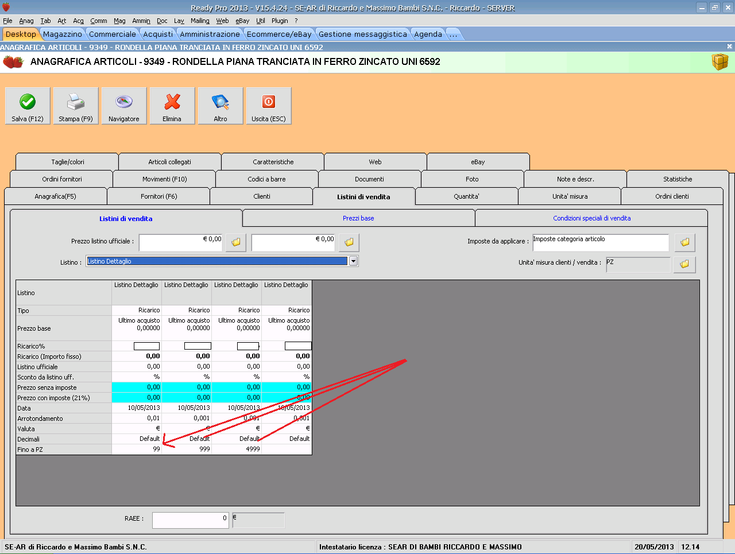The width and height of the screenshot is (735, 554).
Task: Return to the Desktop module tab
Action: pos(21,34)
